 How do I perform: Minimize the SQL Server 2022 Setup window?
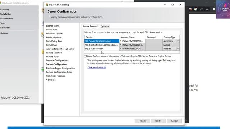[x=165, y=5]
